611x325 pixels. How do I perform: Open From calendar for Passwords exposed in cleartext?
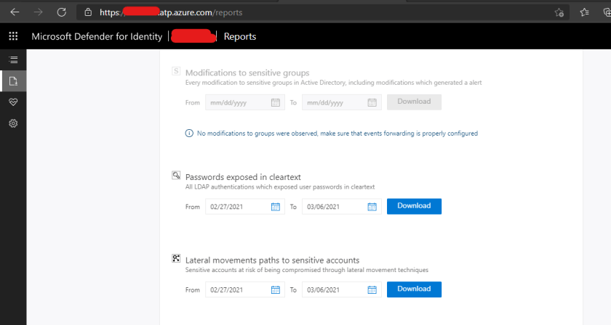[276, 207]
